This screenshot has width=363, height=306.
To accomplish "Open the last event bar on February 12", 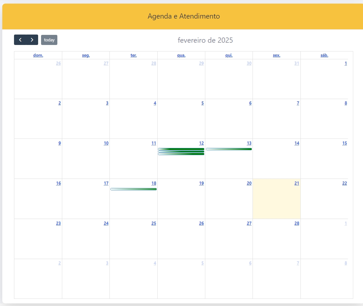I will pos(181,154).
